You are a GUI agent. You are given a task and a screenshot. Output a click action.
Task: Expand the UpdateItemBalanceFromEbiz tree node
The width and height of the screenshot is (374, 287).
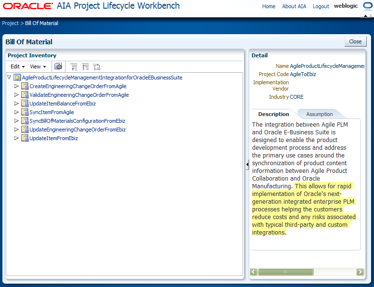(16, 104)
